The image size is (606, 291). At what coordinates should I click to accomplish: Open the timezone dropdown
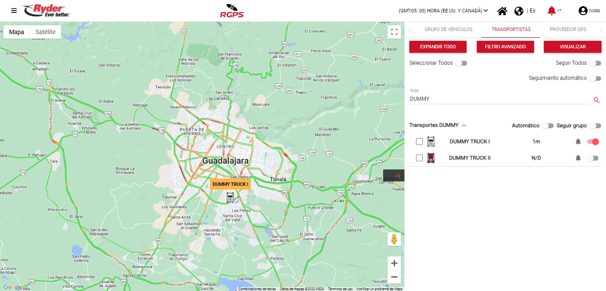click(443, 11)
